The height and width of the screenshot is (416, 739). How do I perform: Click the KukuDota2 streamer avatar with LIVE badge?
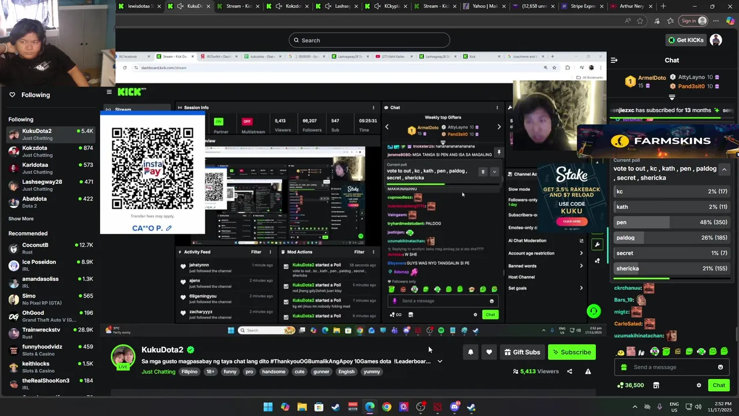(x=123, y=357)
